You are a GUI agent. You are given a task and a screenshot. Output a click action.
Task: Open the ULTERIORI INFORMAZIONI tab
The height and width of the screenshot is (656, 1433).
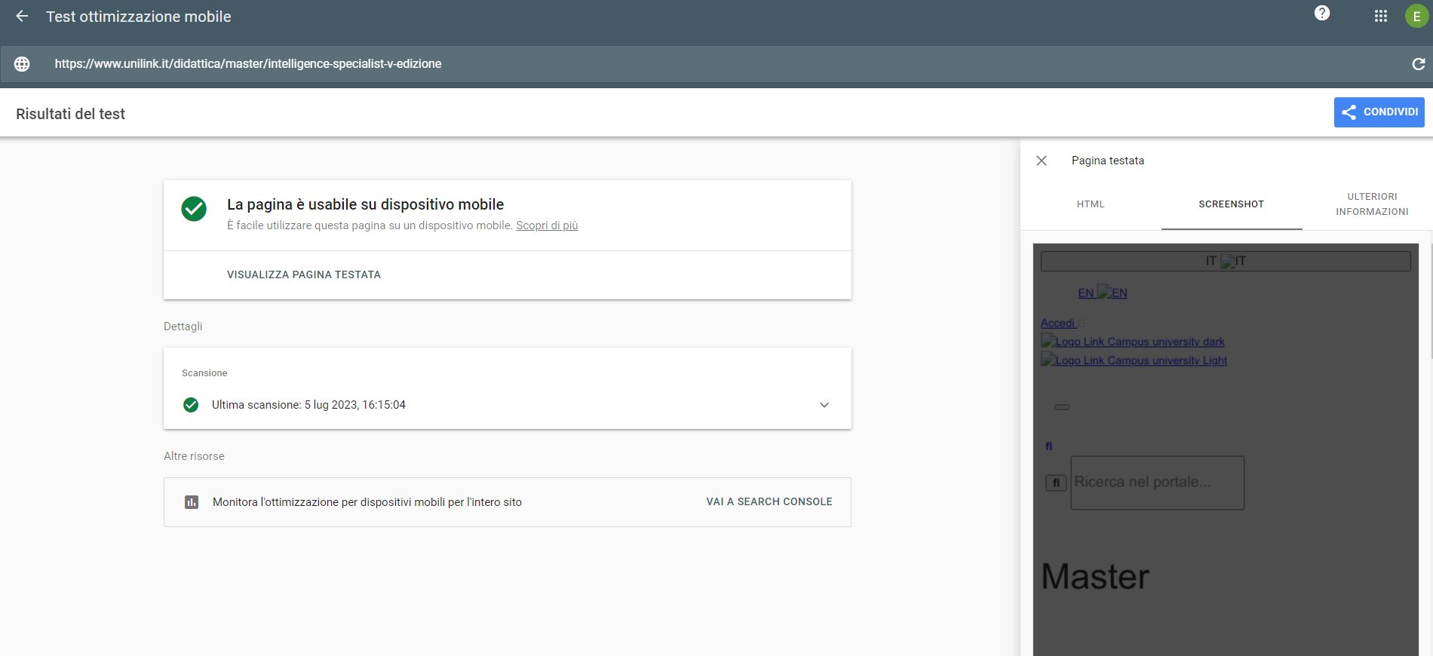pyautogui.click(x=1372, y=204)
